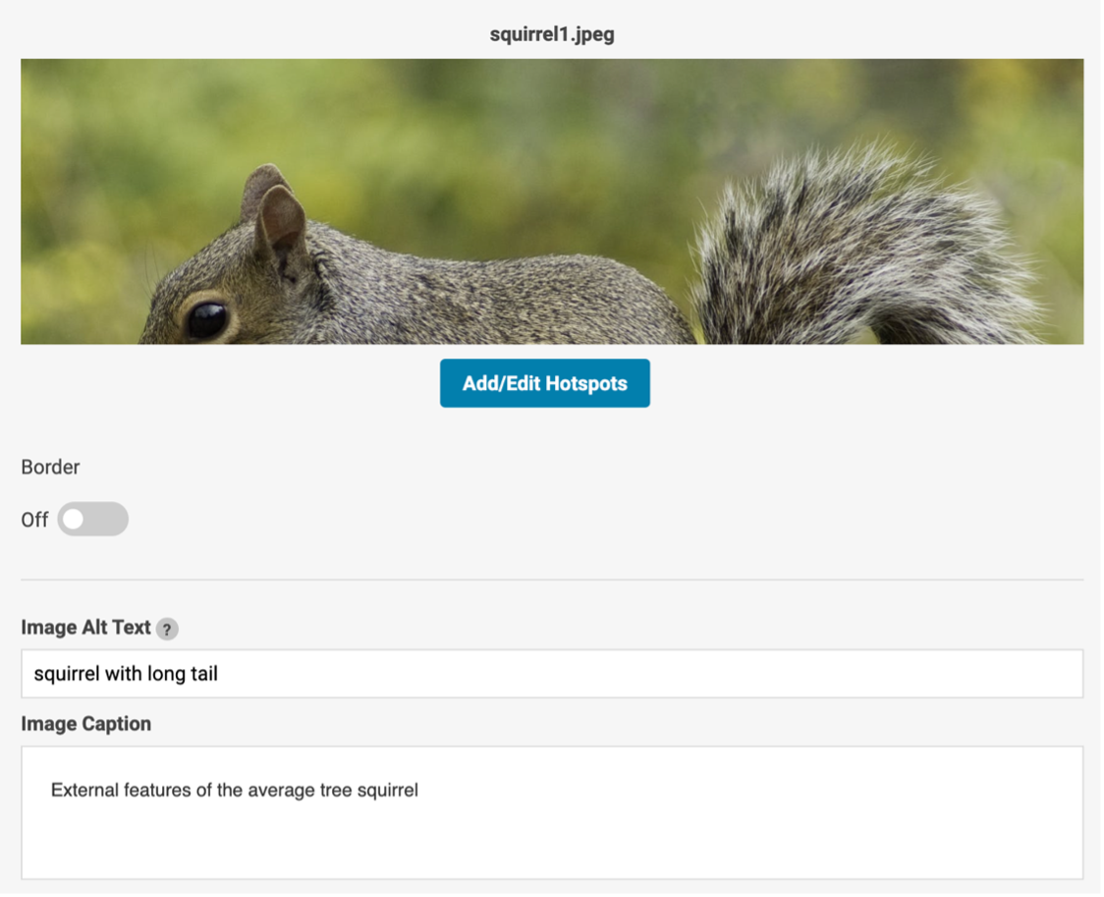The image size is (1104, 897).
Task: Click the squirrel1.jpeg file name
Action: click(x=552, y=33)
